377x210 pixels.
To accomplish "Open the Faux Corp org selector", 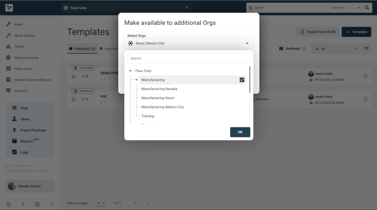I will point(127,8).
